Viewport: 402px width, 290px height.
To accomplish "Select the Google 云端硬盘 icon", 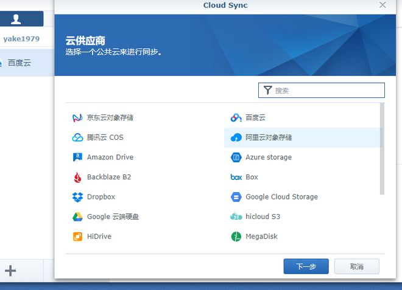I will pos(77,216).
